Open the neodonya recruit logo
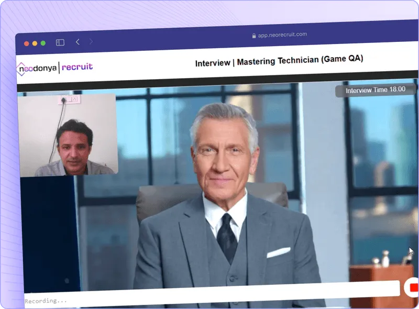This screenshot has height=309, width=419. click(x=55, y=68)
